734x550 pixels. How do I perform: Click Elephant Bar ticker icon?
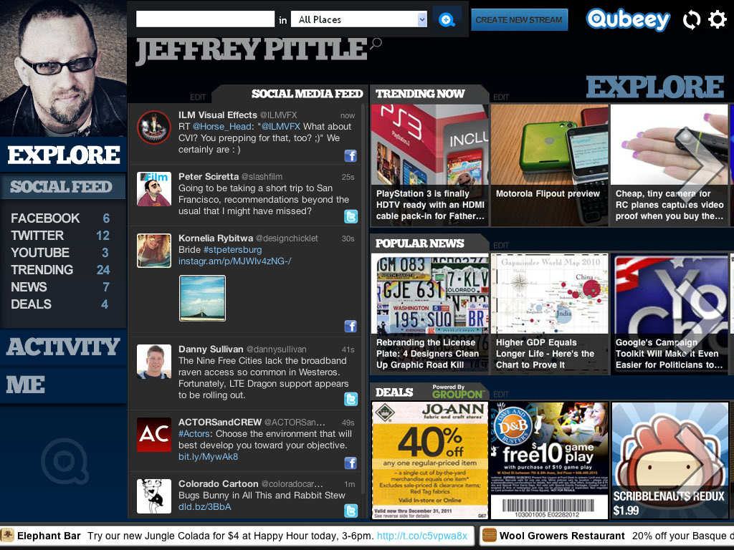(x=7, y=535)
